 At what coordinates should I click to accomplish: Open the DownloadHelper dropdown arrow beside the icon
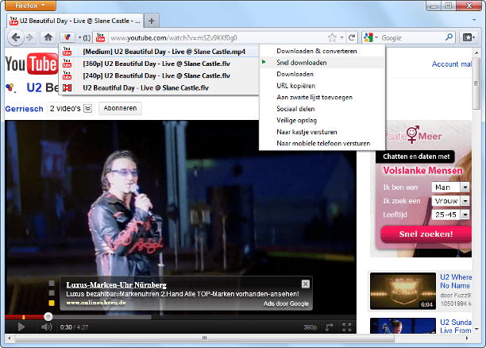pos(79,38)
